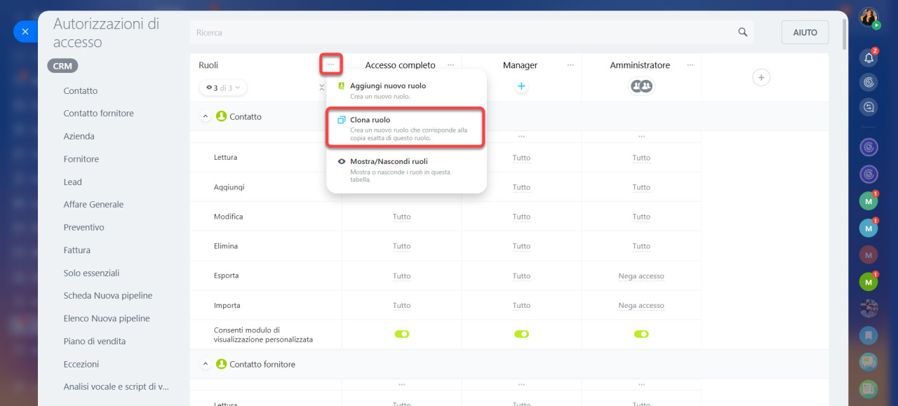
Task: Open the Accesso completo role options menu
Action: point(451,65)
